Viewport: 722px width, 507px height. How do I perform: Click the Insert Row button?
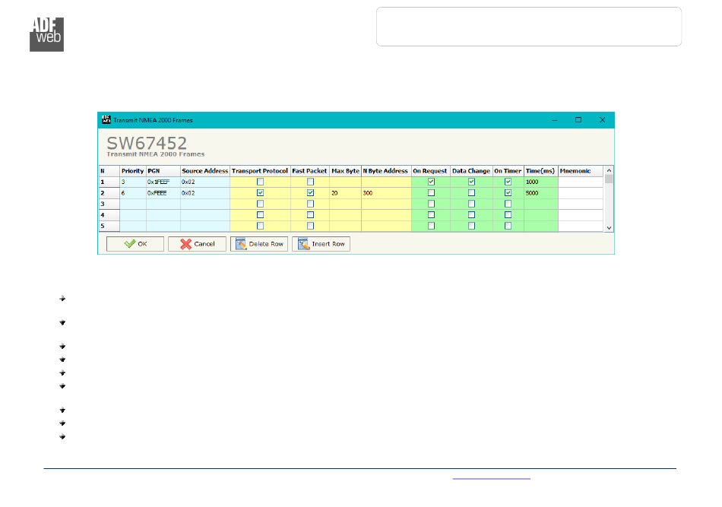[x=321, y=244]
